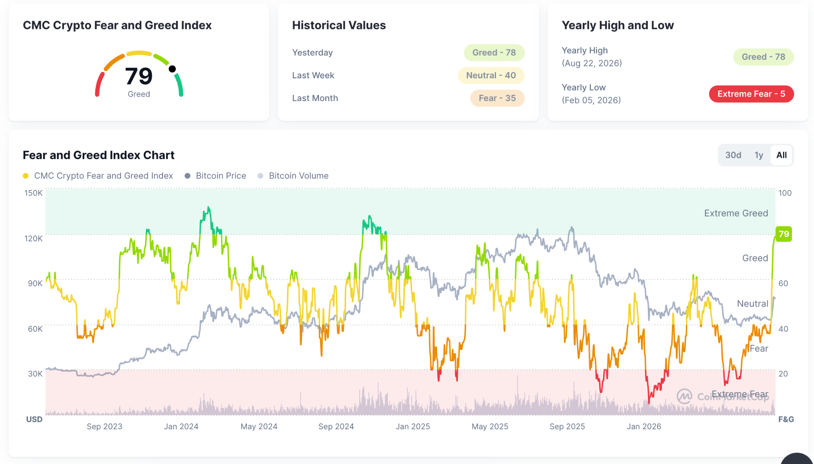Click the Yesterday Greed - 78 badge
814x464 pixels.
[494, 52]
